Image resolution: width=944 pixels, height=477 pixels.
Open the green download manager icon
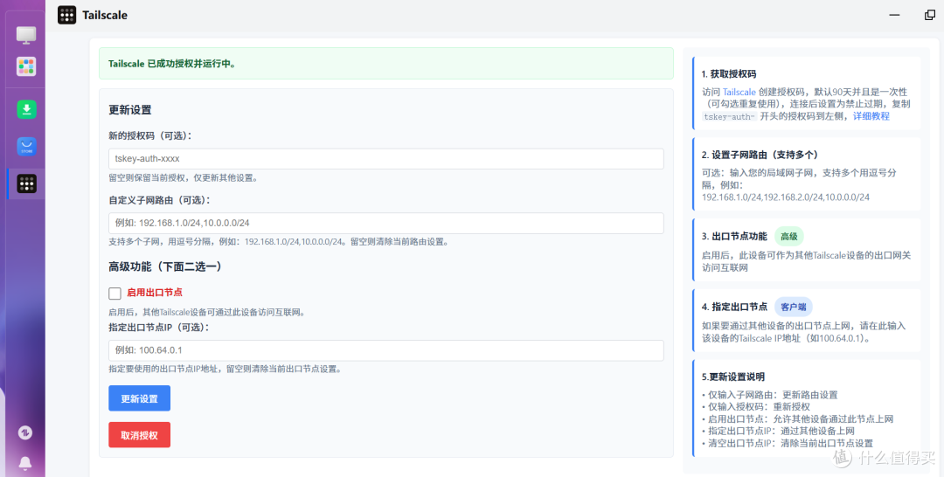point(26,109)
